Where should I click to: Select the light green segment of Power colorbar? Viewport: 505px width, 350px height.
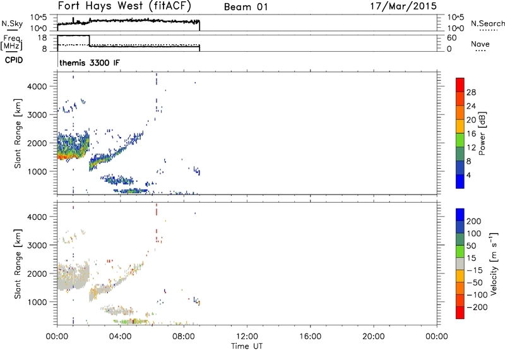coord(460,140)
